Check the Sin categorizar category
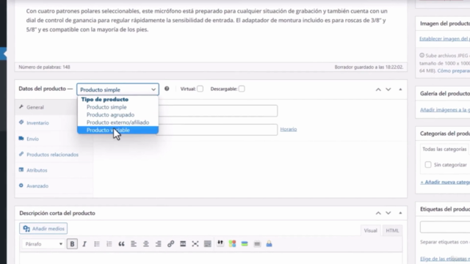 (428, 164)
